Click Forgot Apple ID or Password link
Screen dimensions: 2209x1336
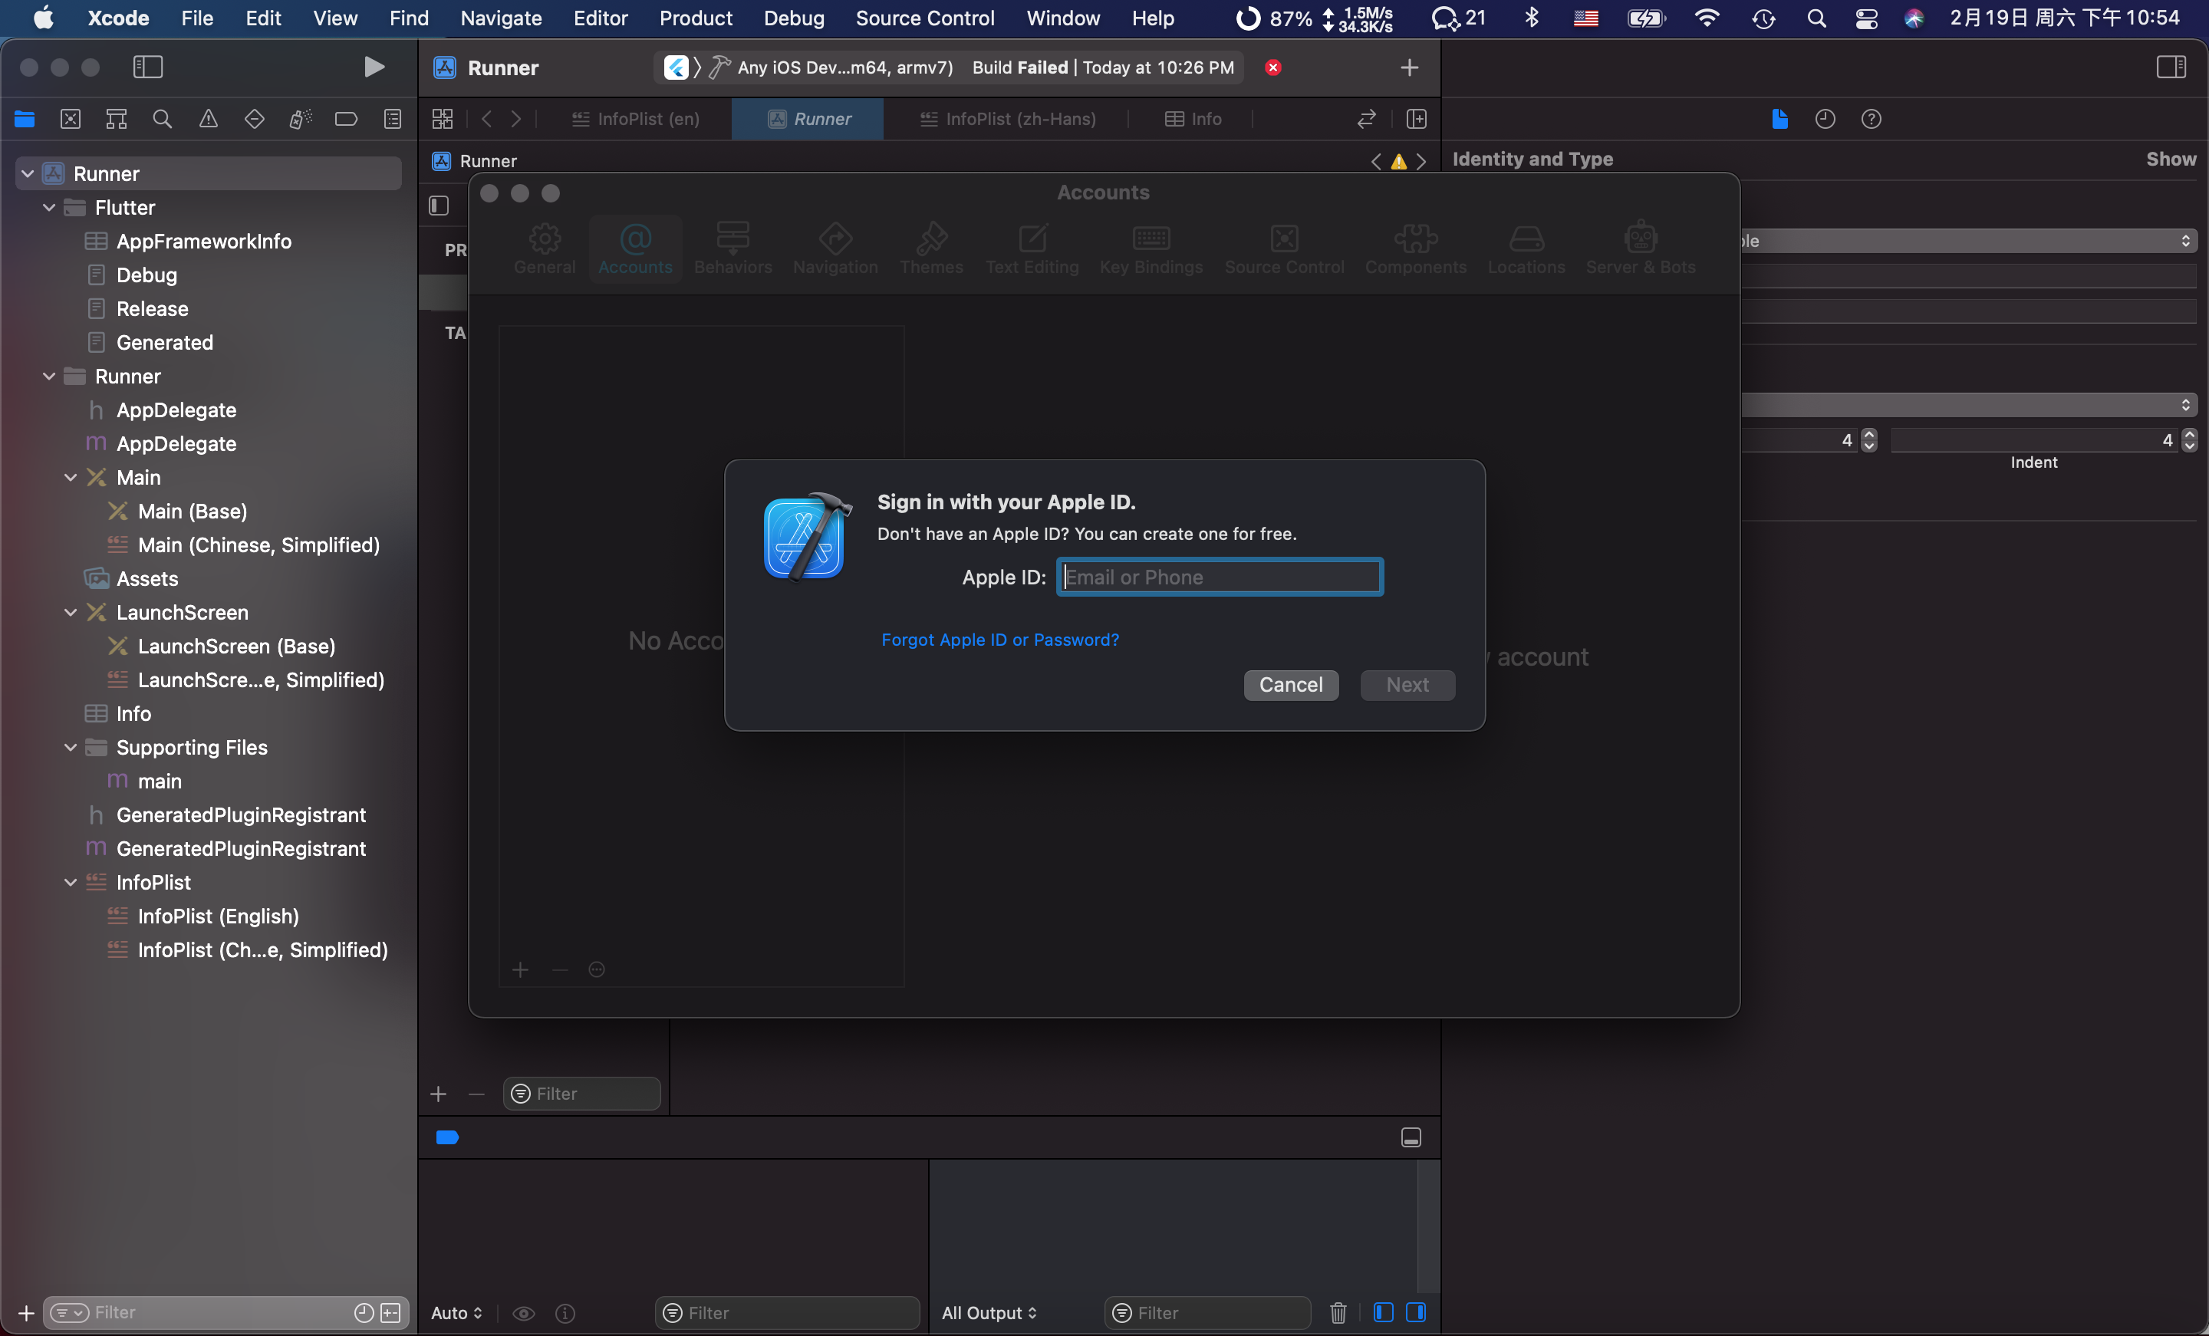(x=999, y=640)
